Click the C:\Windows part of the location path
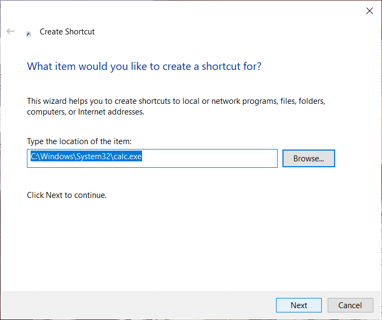This screenshot has height=320, width=382. (x=49, y=158)
